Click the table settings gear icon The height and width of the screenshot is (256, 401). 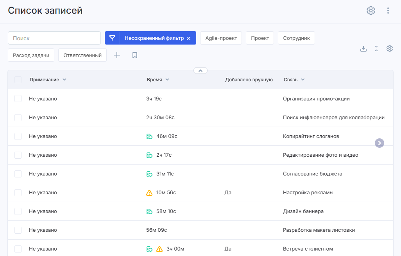(389, 48)
